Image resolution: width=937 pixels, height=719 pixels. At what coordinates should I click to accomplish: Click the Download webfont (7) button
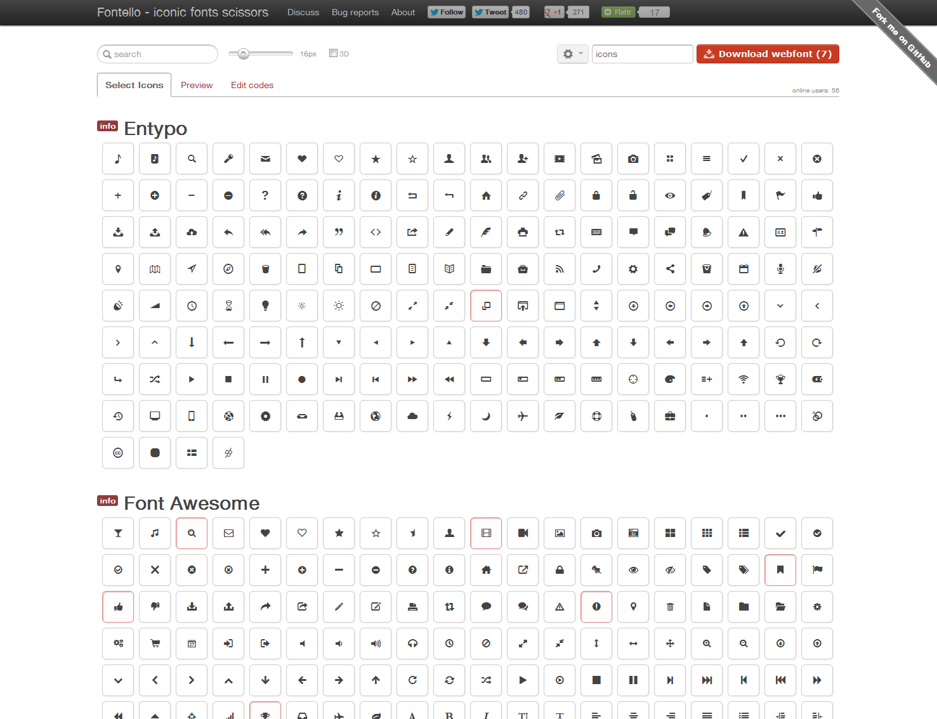tap(768, 54)
